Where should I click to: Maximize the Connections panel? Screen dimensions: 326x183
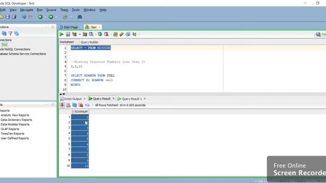pyautogui.click(x=53, y=27)
